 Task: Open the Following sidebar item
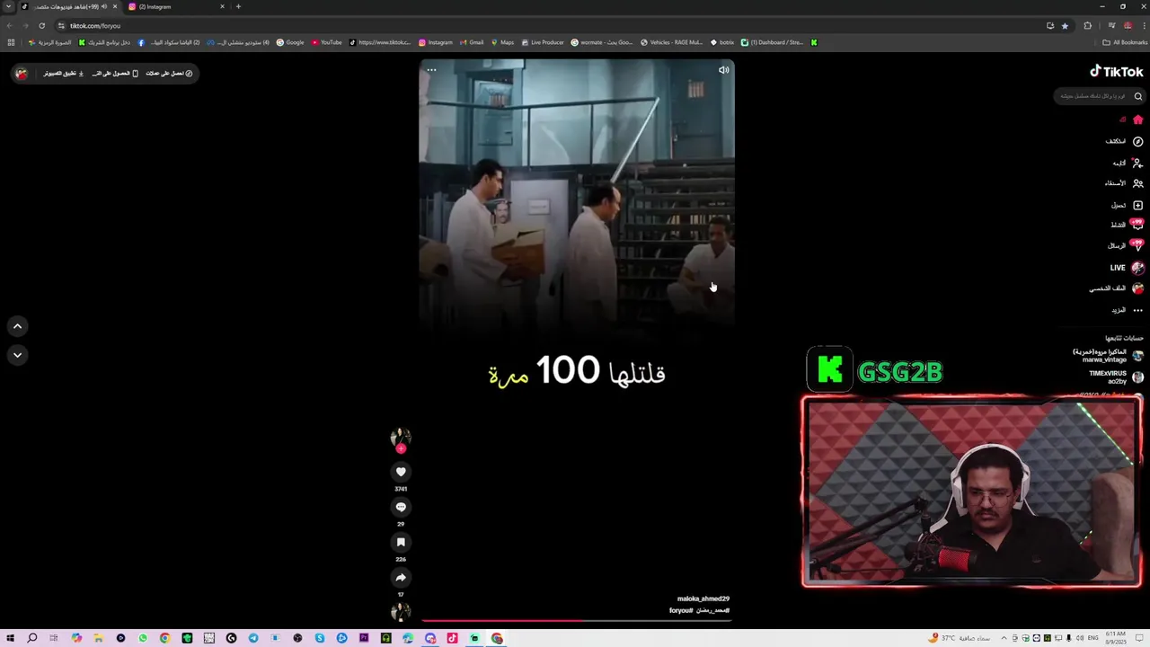coord(1128,163)
